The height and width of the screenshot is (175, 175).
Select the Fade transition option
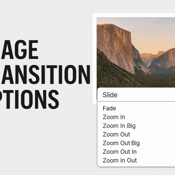(109, 108)
